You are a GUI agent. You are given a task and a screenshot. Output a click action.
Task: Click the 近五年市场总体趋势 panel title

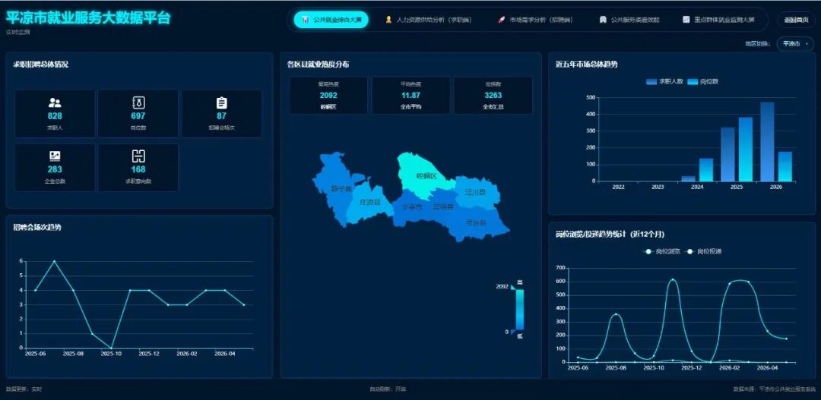586,65
